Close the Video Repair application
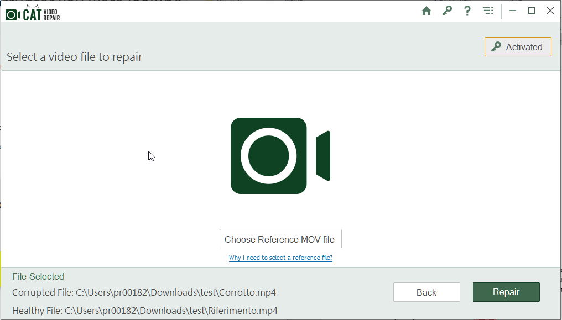 550,11
